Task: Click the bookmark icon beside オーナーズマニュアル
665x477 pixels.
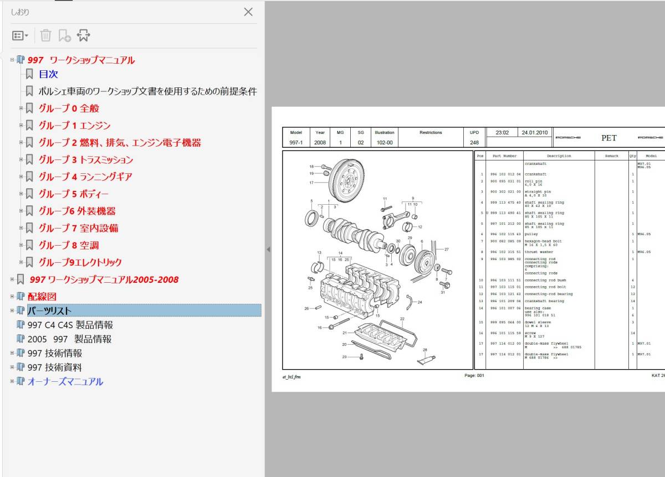Action: [21, 382]
